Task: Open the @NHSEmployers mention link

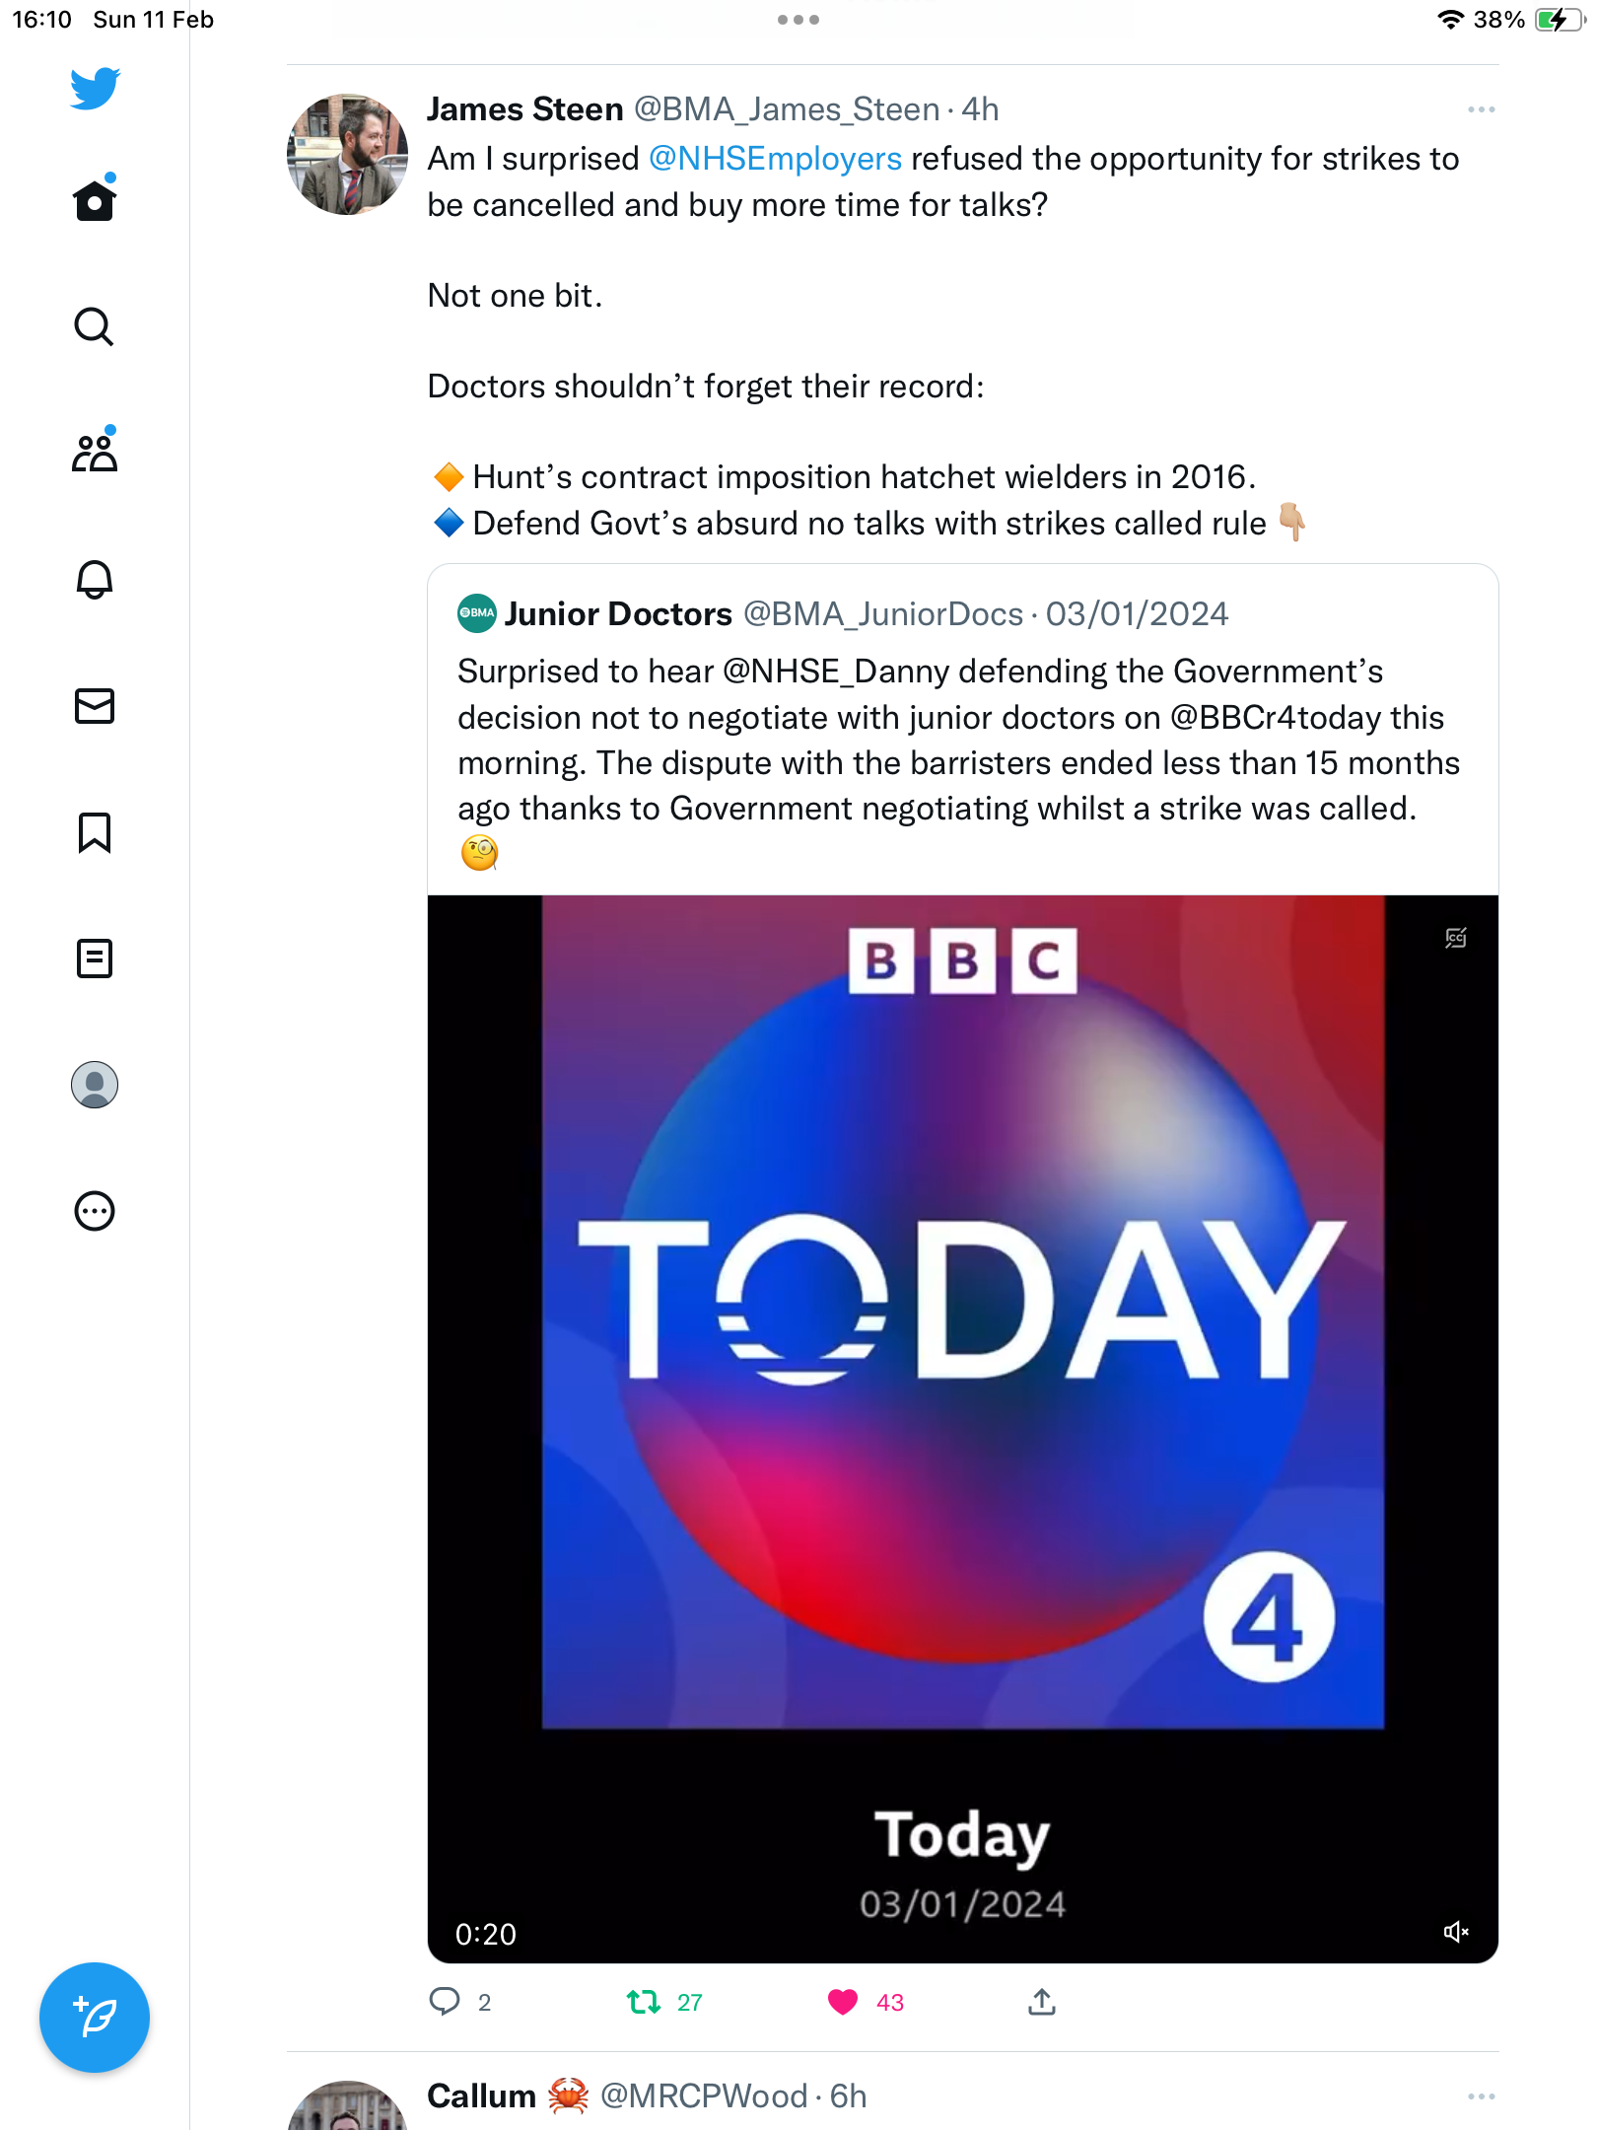Action: click(775, 159)
